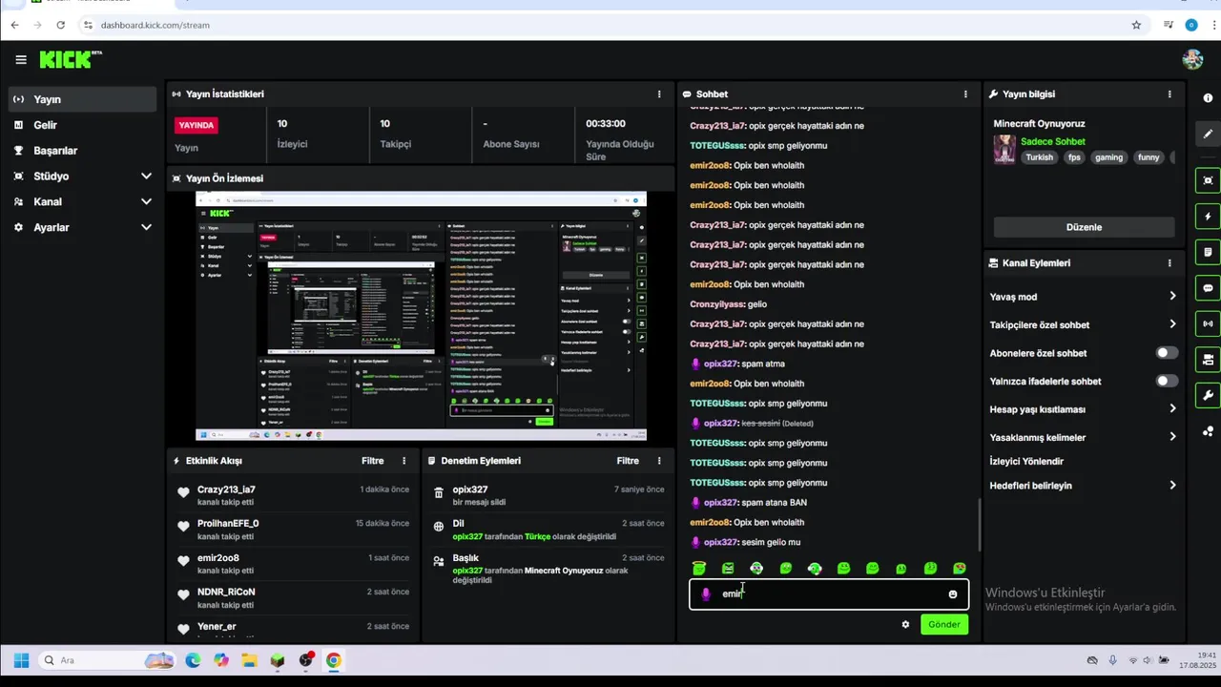Open Hesap yaşı kısıtlaması options

coord(1083,409)
